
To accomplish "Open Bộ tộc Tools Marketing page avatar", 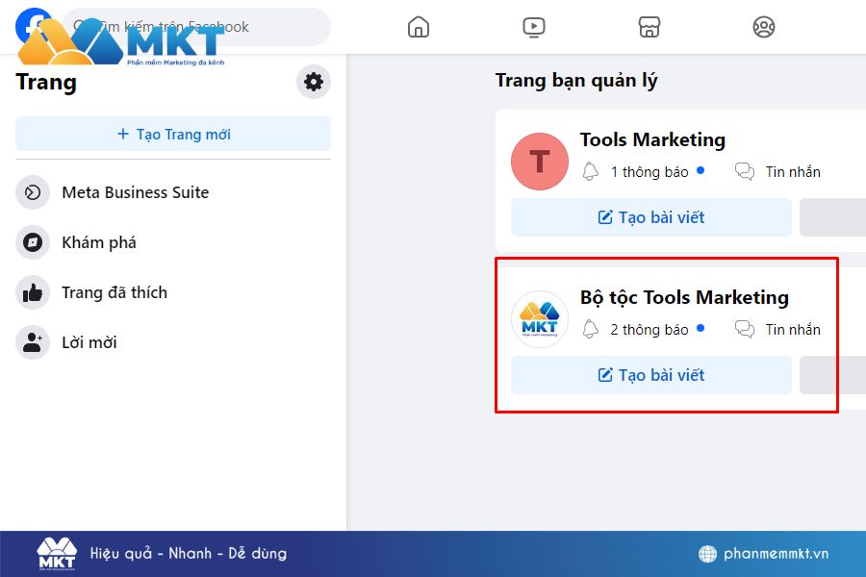I will [540, 319].
